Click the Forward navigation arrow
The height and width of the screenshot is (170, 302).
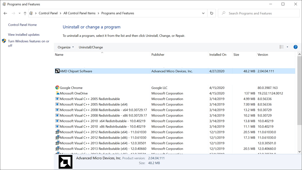(x=13, y=13)
